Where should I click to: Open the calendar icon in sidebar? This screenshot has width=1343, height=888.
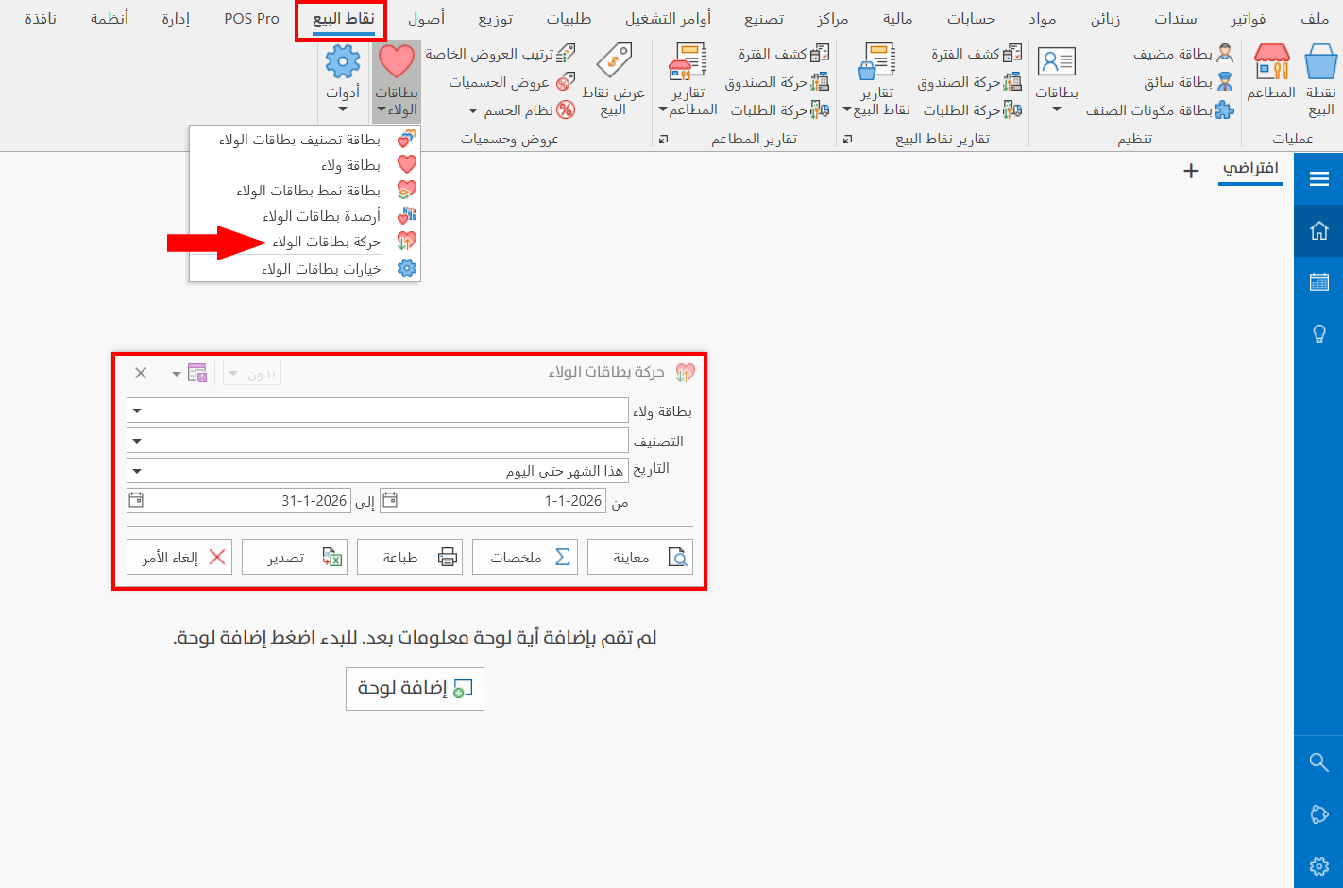[1319, 281]
